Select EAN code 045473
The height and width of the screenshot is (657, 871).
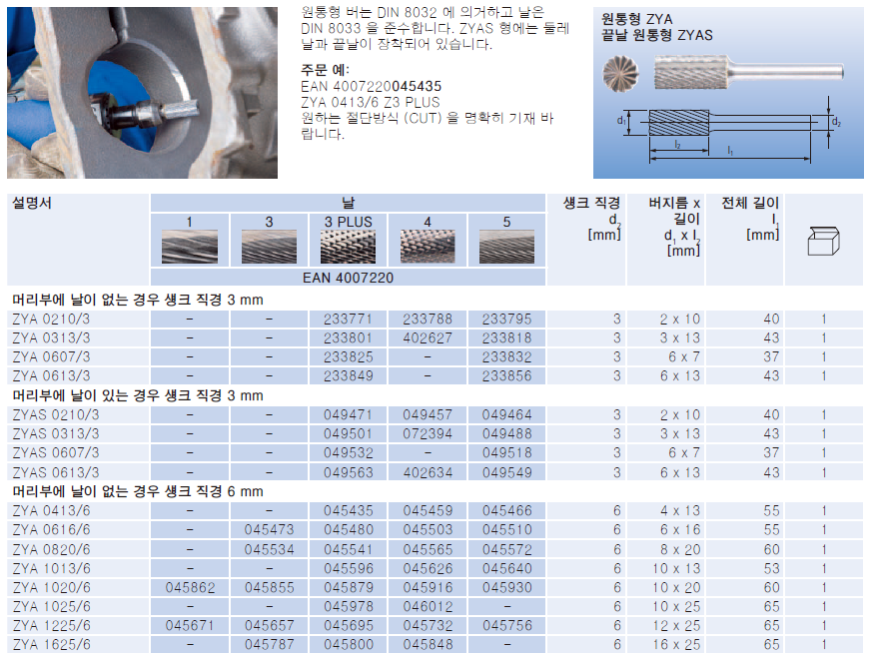point(269,530)
